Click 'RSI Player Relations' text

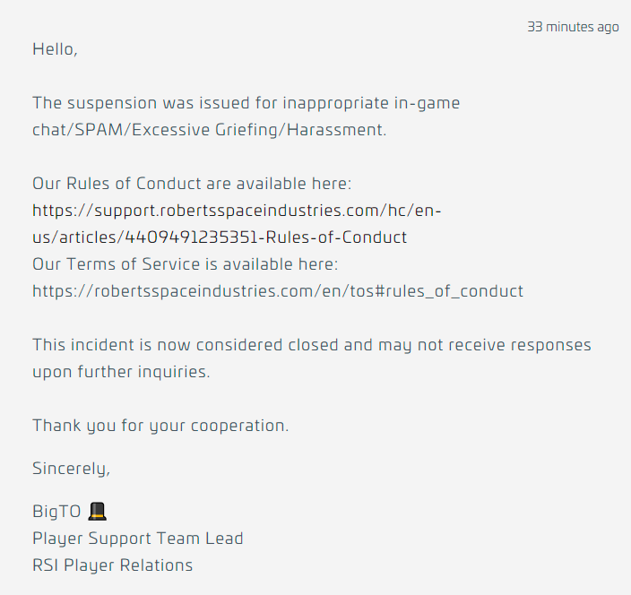[113, 565]
